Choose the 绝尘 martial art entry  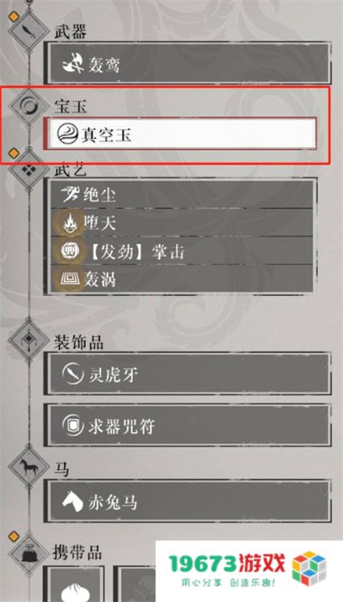click(182, 195)
